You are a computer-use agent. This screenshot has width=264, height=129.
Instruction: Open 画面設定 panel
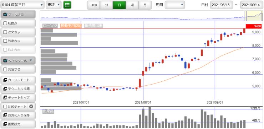(18, 124)
